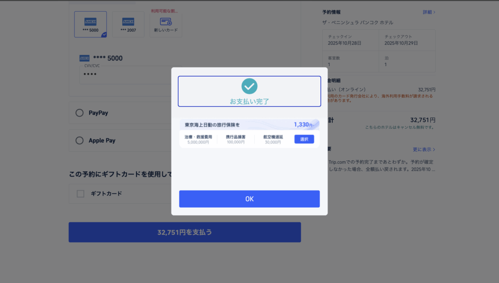Click the 利用可能な割 discount label
The width and height of the screenshot is (499, 283).
pos(164,11)
